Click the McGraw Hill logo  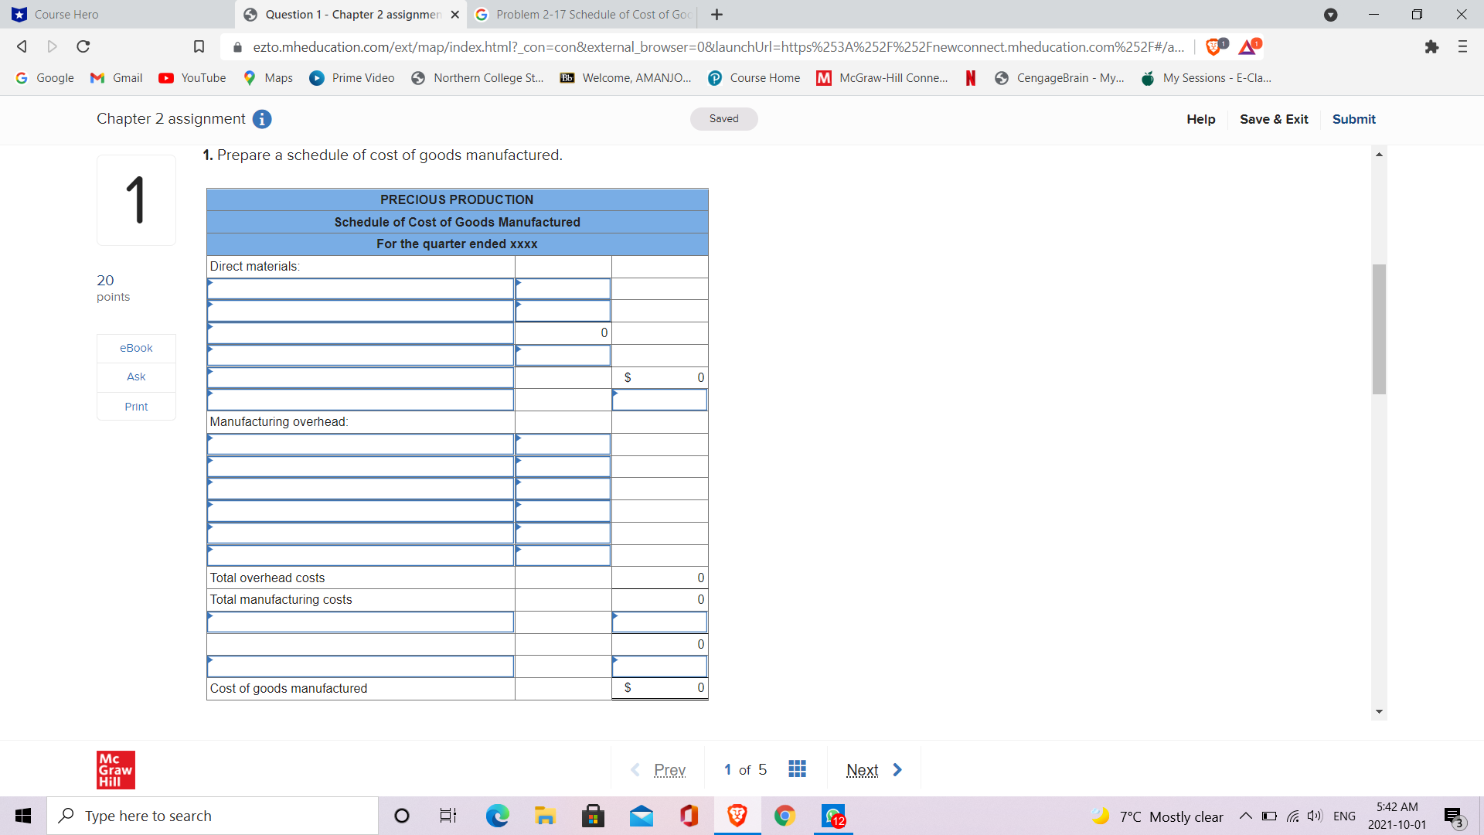115,770
